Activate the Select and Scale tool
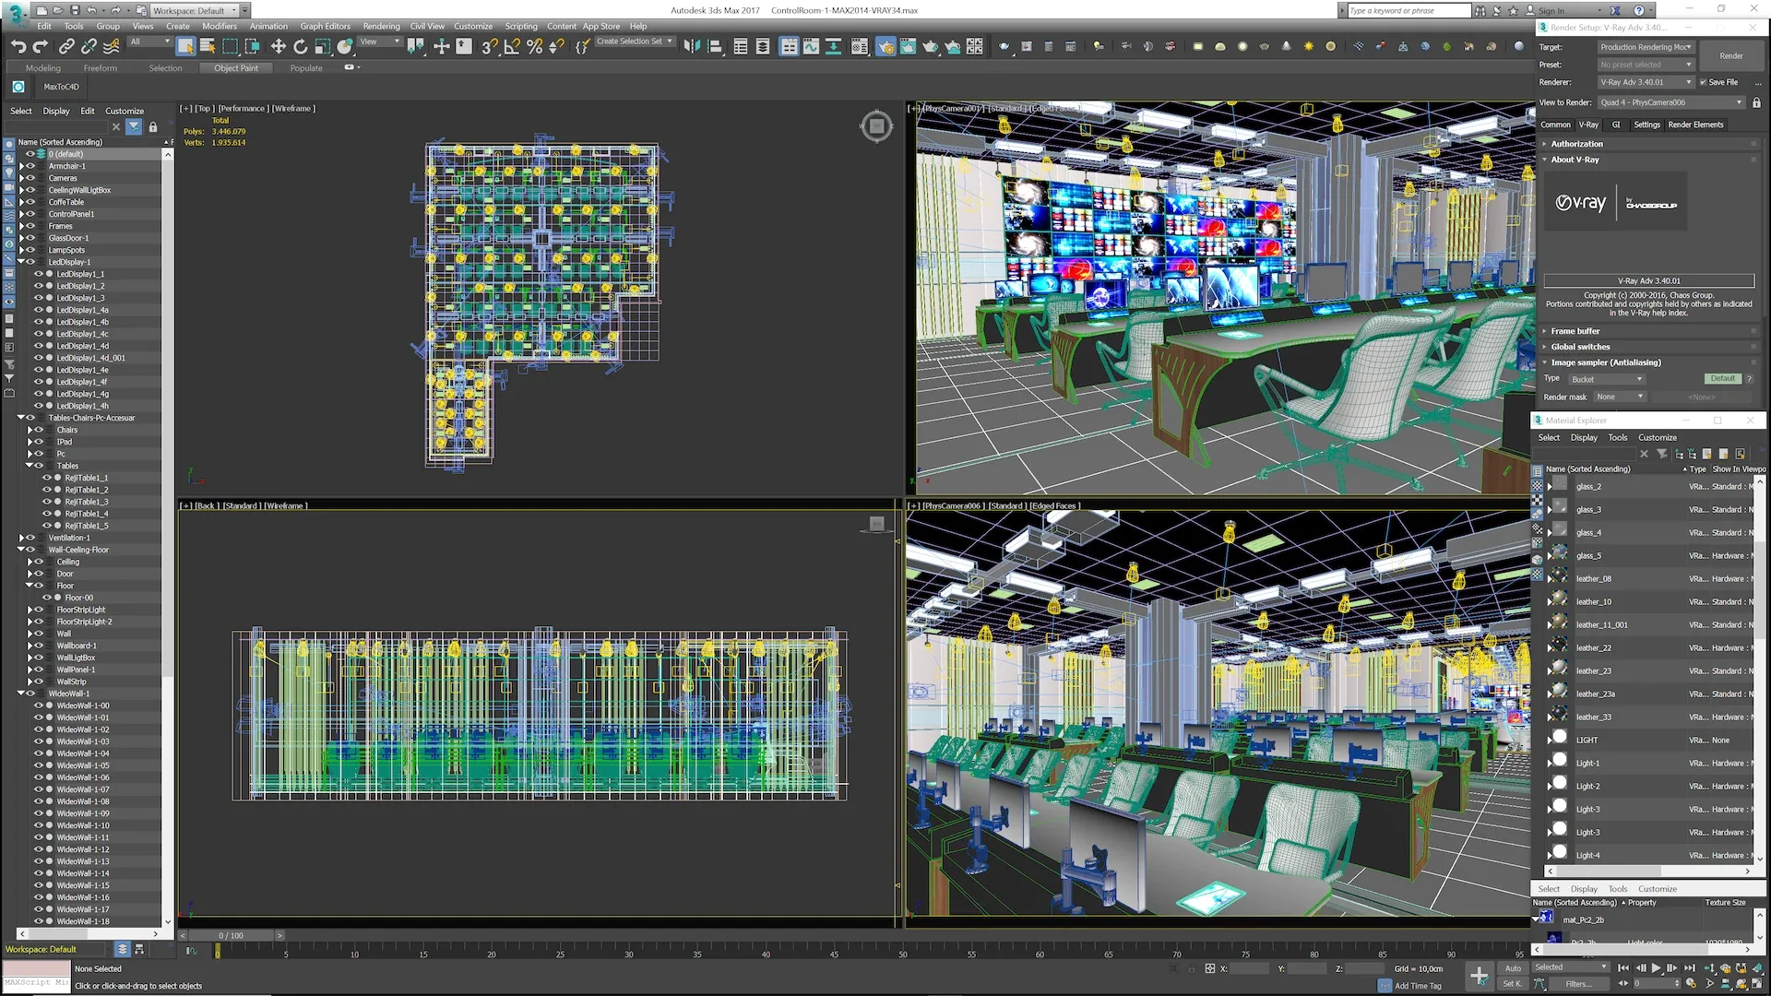The height and width of the screenshot is (996, 1771). coord(322,46)
